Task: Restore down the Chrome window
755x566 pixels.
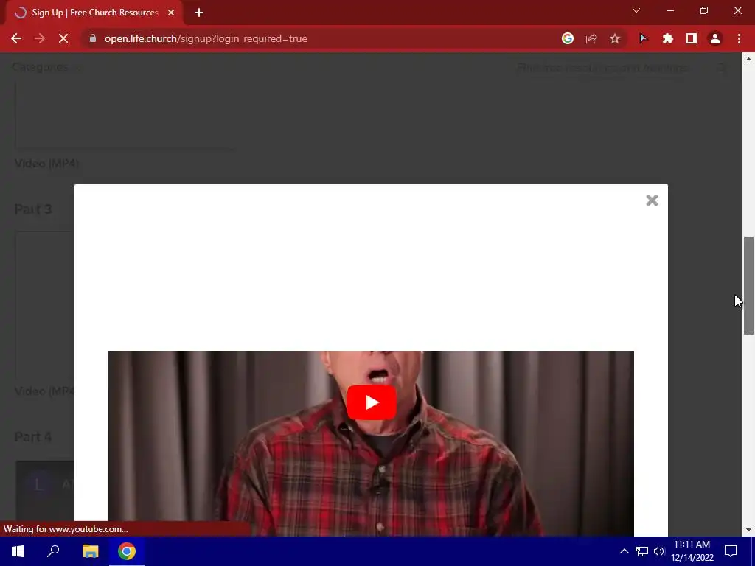Action: pyautogui.click(x=704, y=10)
